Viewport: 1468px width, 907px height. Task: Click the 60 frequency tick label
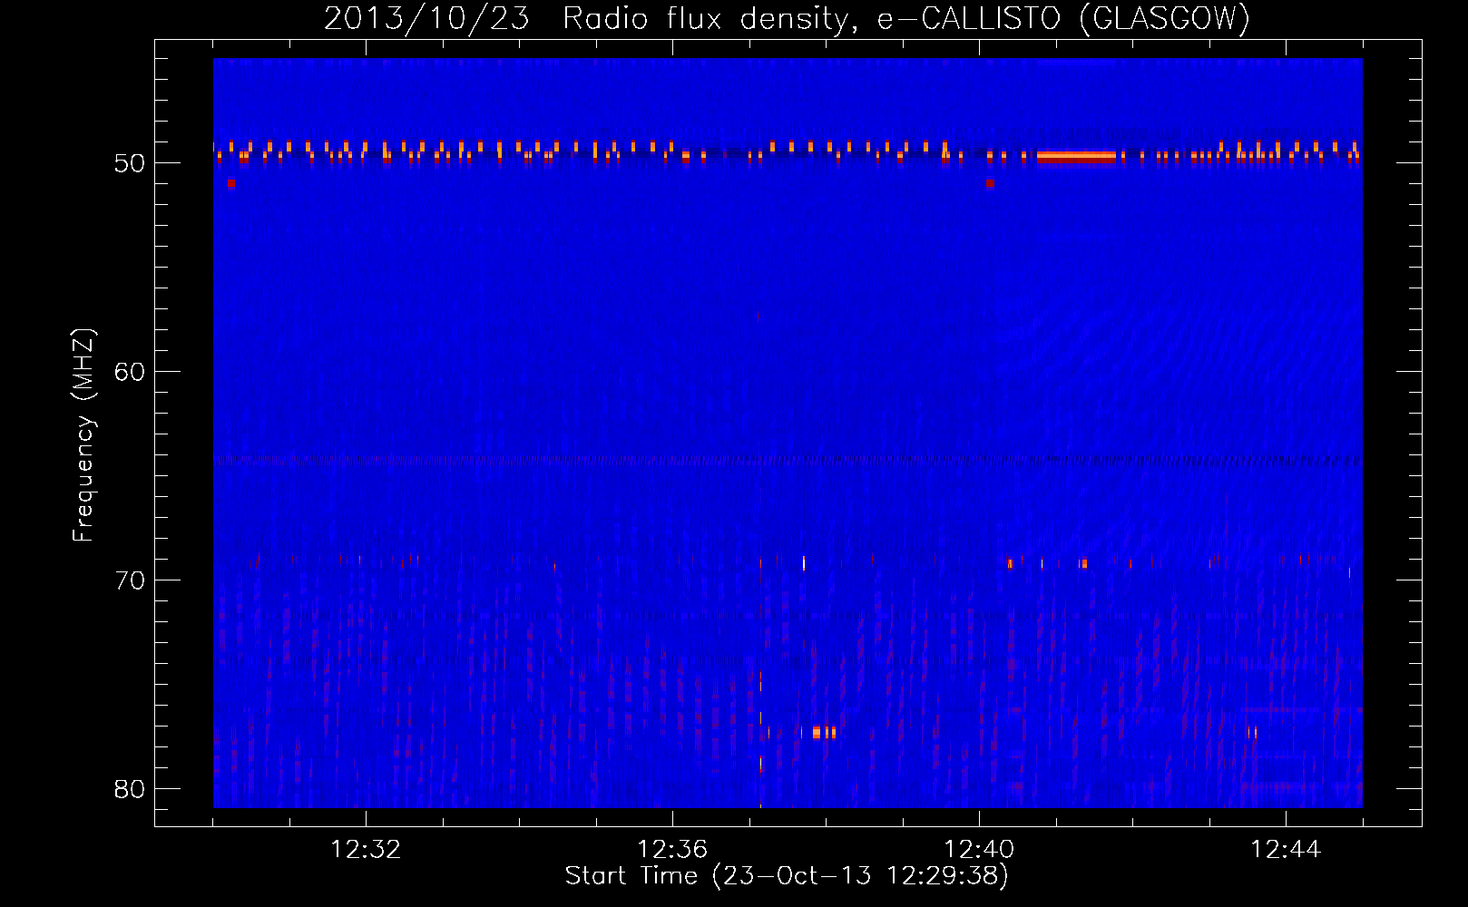[x=130, y=372]
